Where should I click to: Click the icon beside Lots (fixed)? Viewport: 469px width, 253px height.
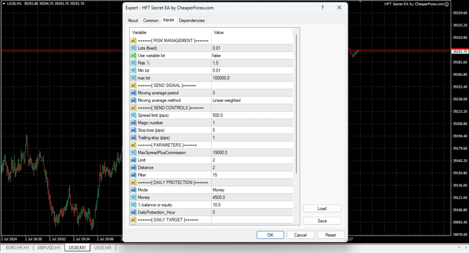pos(133,48)
